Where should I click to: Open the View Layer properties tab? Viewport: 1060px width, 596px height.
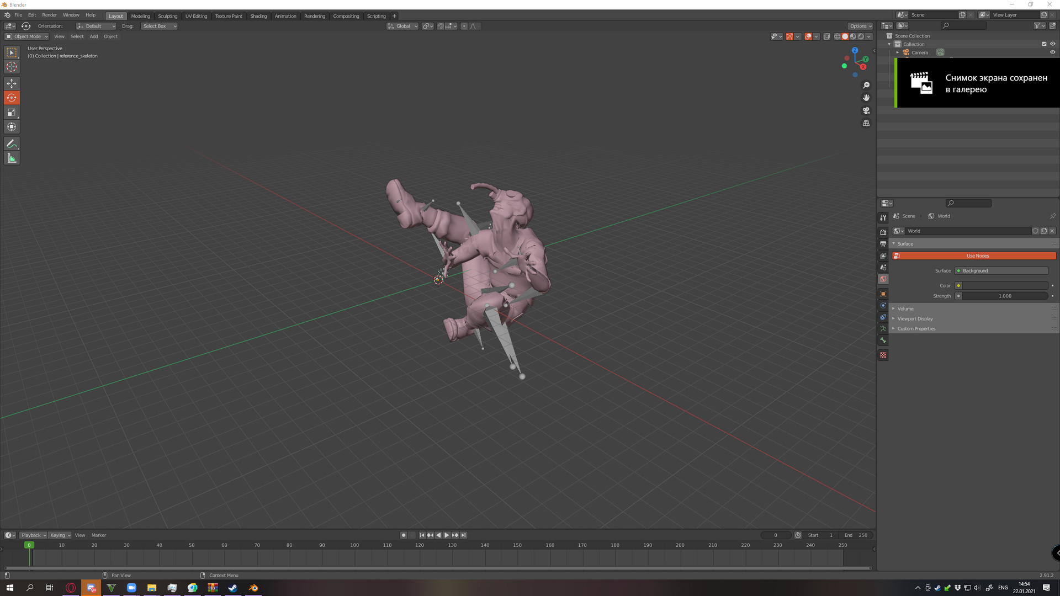point(883,256)
